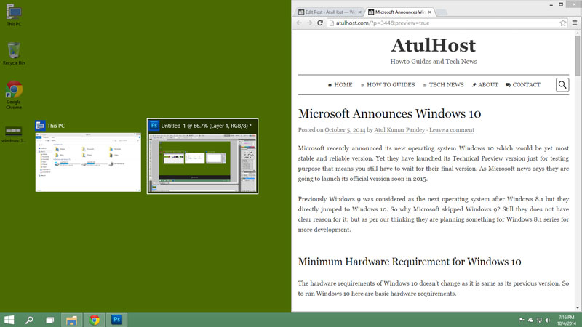Open network tray icon
The width and height of the screenshot is (582, 327).
[539, 320]
